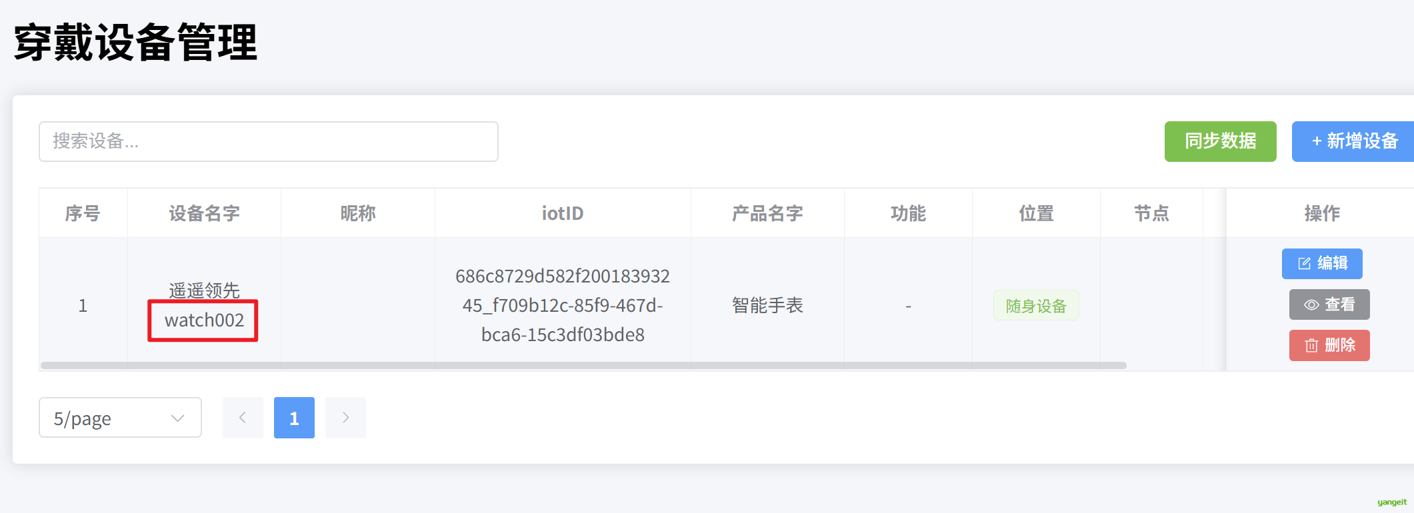
Task: Select page number 1
Action: [294, 418]
